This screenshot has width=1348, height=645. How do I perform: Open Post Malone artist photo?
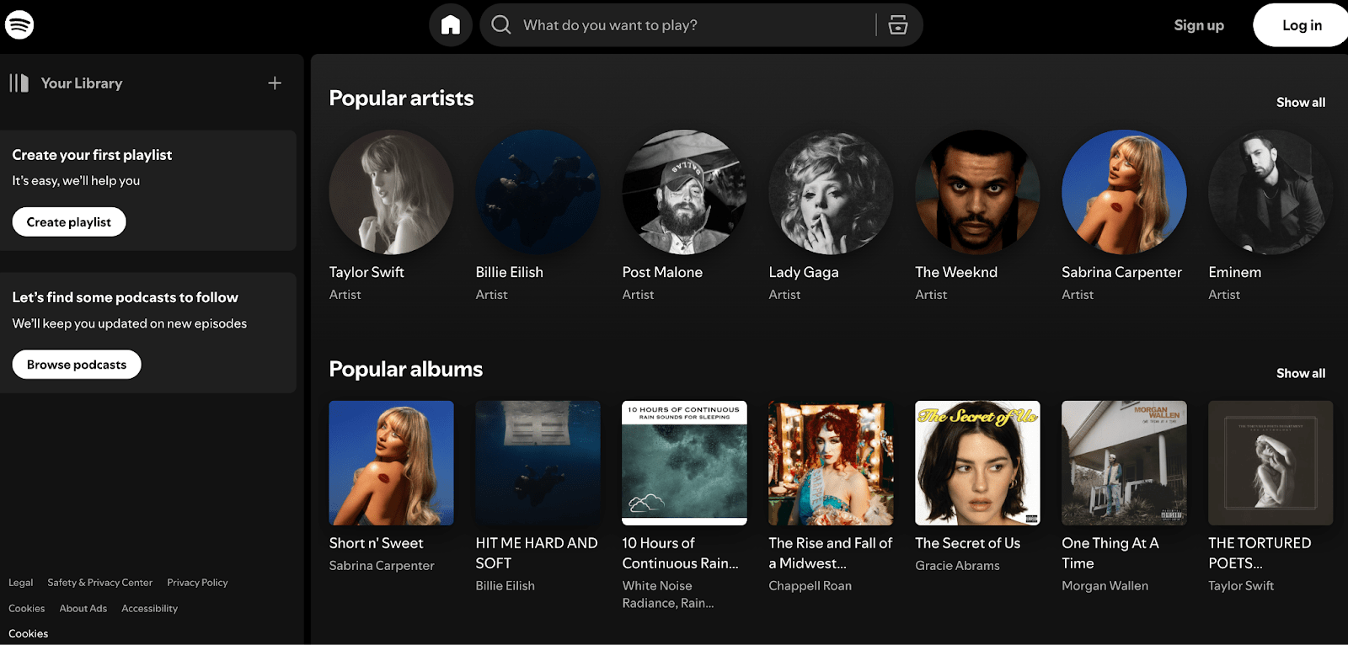click(x=684, y=192)
